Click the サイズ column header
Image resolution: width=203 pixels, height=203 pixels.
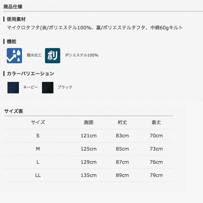pos(38,122)
